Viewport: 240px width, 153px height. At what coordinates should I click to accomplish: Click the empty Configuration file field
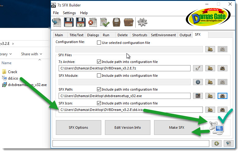point(129,49)
